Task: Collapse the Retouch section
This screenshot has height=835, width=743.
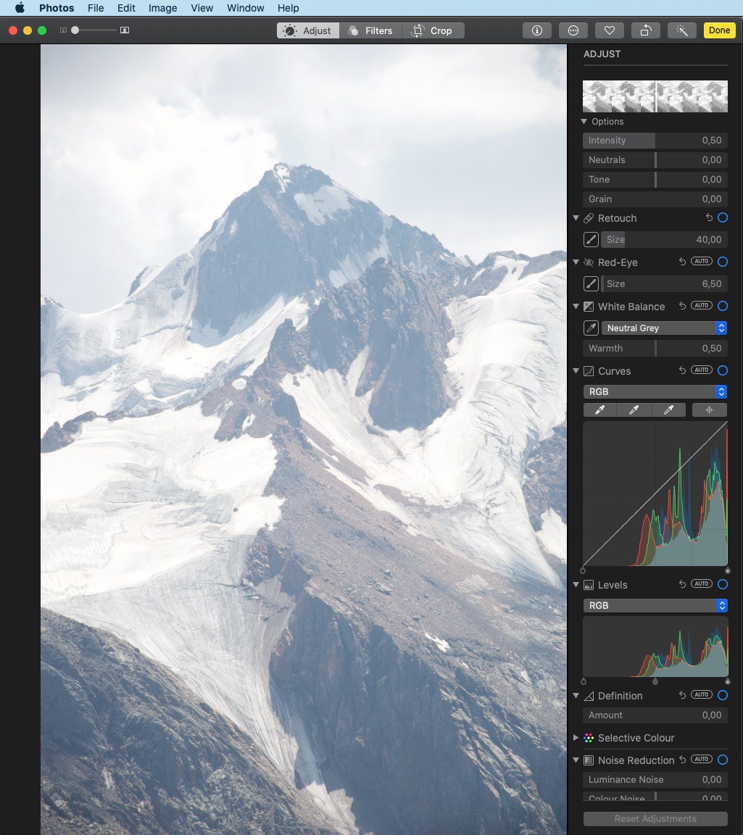Action: tap(576, 217)
